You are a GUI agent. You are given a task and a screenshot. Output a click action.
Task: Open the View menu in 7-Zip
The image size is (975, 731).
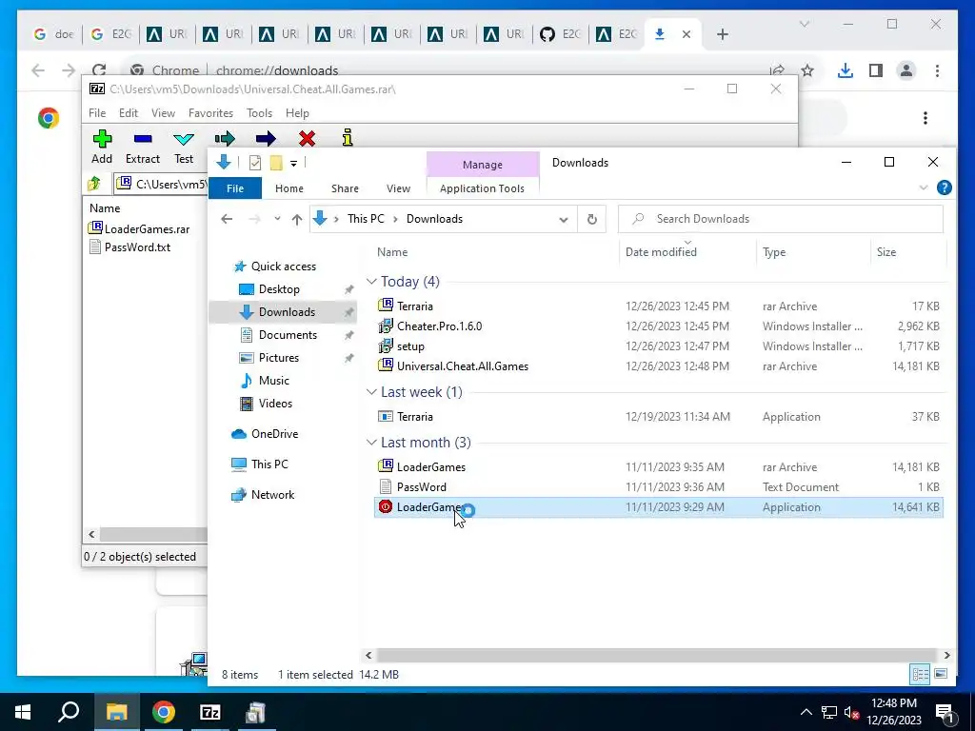point(163,113)
